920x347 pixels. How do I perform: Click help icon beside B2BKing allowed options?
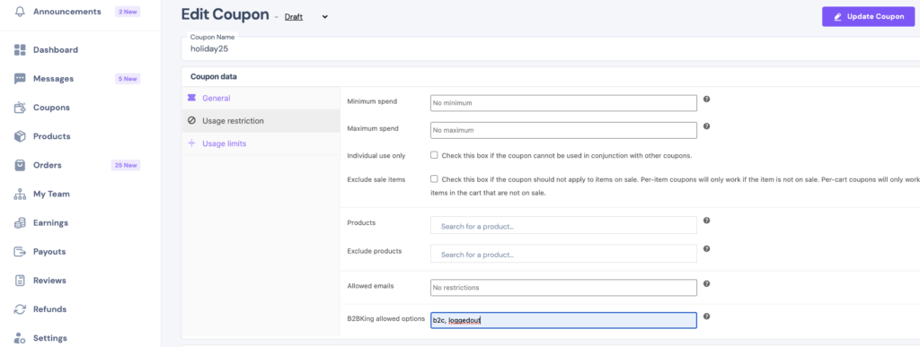click(706, 316)
